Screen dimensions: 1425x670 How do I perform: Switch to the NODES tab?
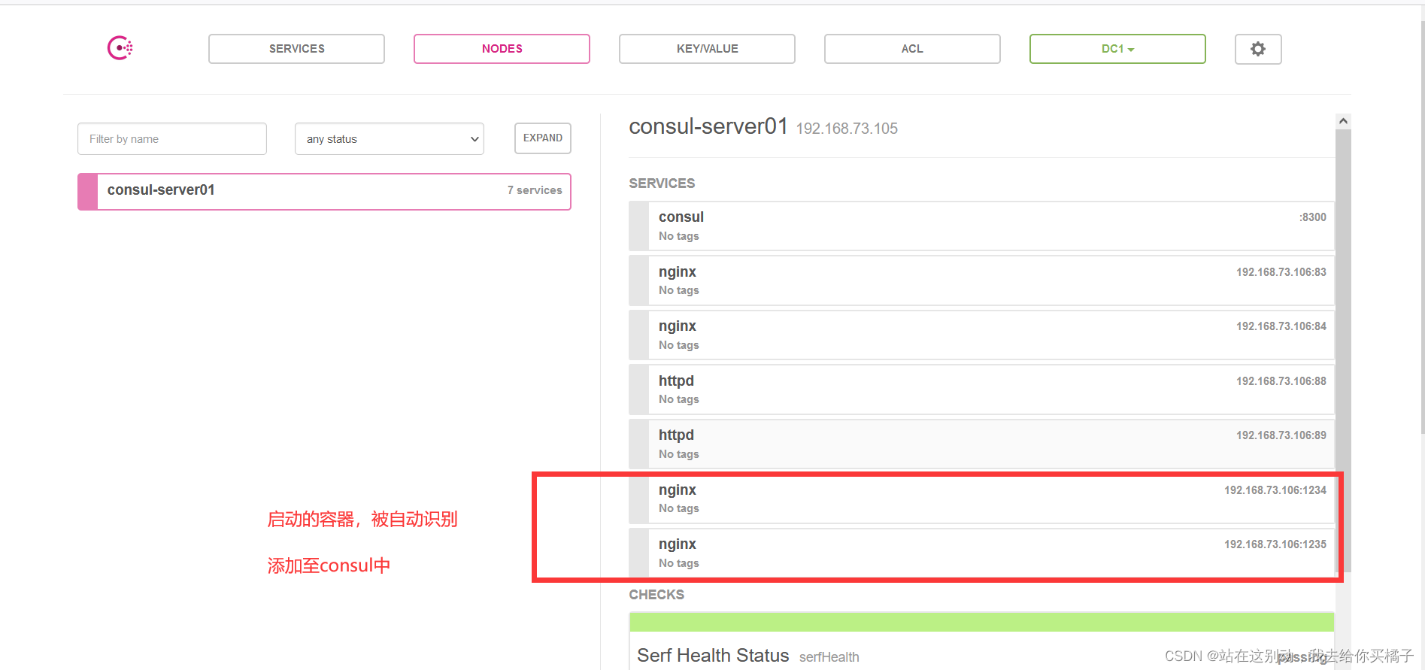pos(502,49)
